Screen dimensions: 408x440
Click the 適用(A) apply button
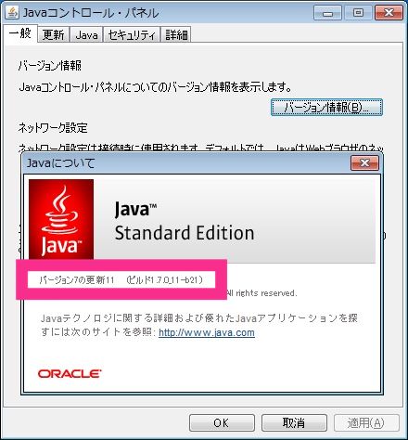click(x=366, y=423)
